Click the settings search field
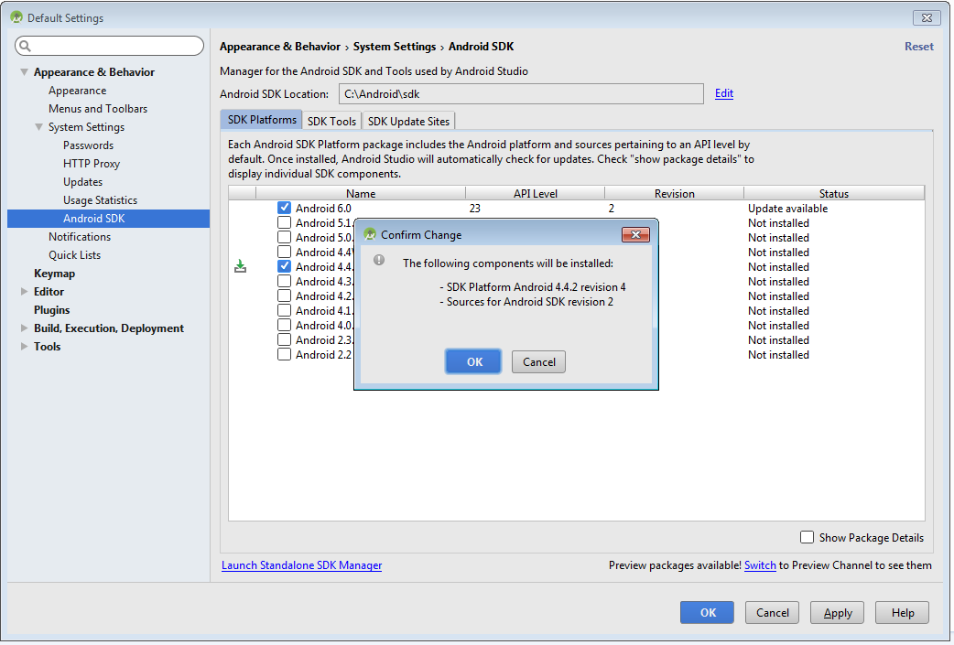Screen dimensions: 954x645 [x=110, y=46]
